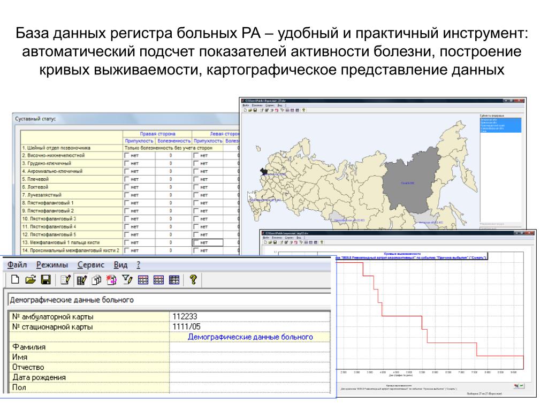Click the text Только болезненность без учета сторон
The height and width of the screenshot is (411, 548).
point(169,148)
